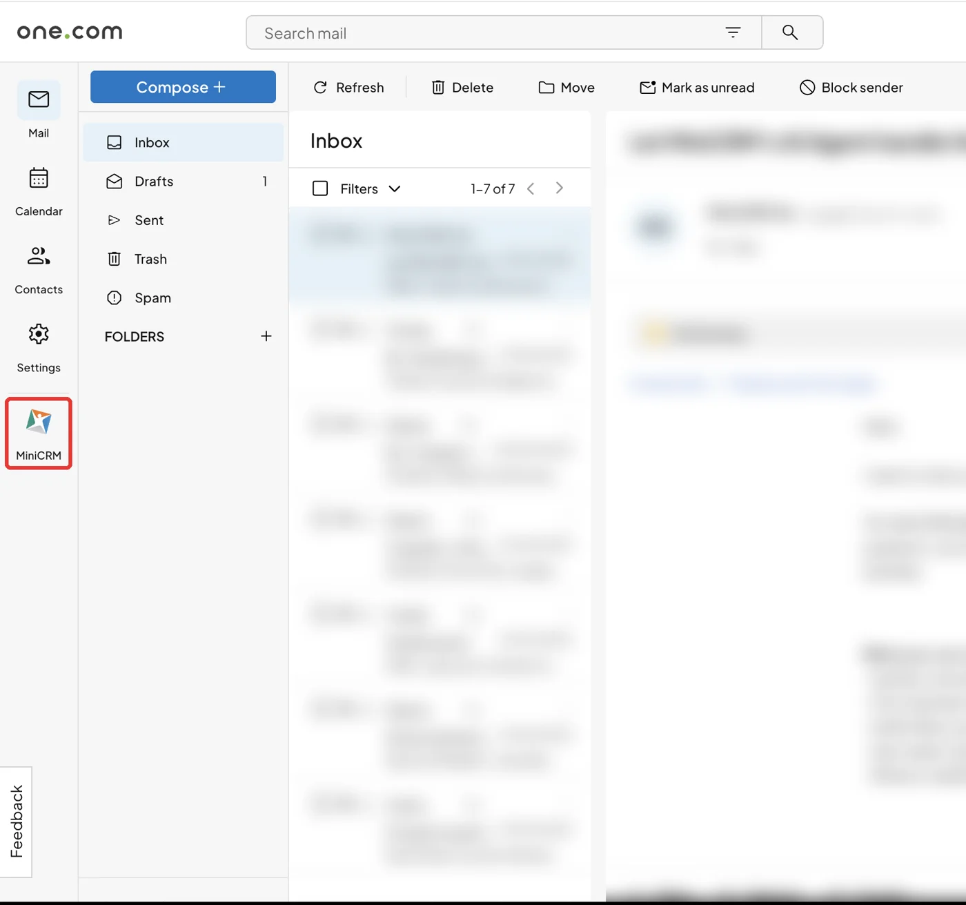Open the Spam folder
Screen dimensions: 966x905
tap(184, 298)
